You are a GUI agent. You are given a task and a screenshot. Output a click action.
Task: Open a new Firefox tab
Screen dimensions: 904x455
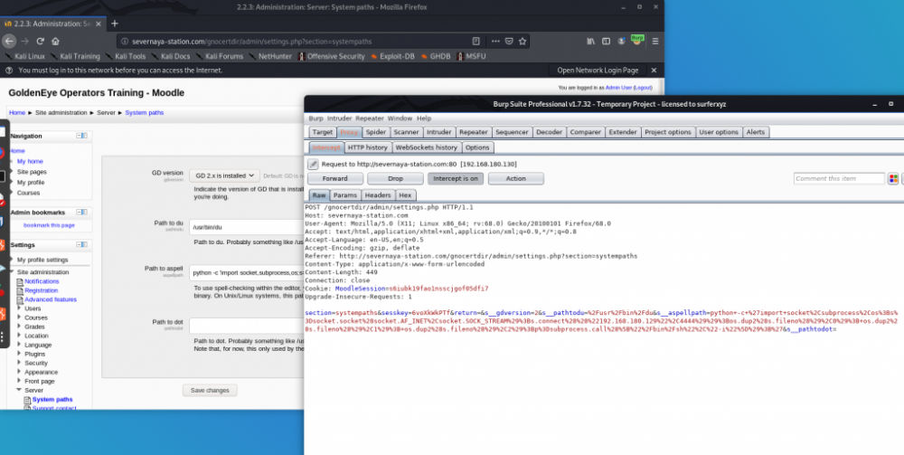(x=115, y=23)
